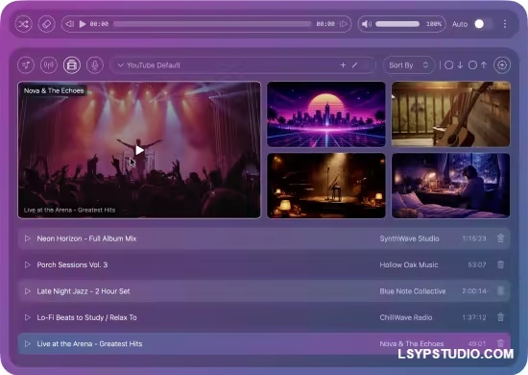Toggle shuffle playback mode
528x375 pixels.
click(x=24, y=24)
